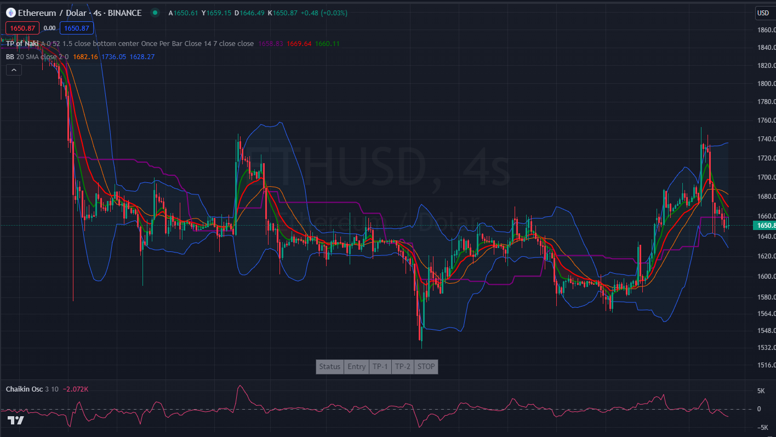The width and height of the screenshot is (776, 437).
Task: Click the BB lower band value 1628.27
Action: click(142, 56)
